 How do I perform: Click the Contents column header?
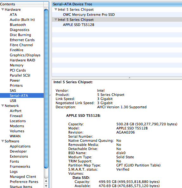(22, 4)
